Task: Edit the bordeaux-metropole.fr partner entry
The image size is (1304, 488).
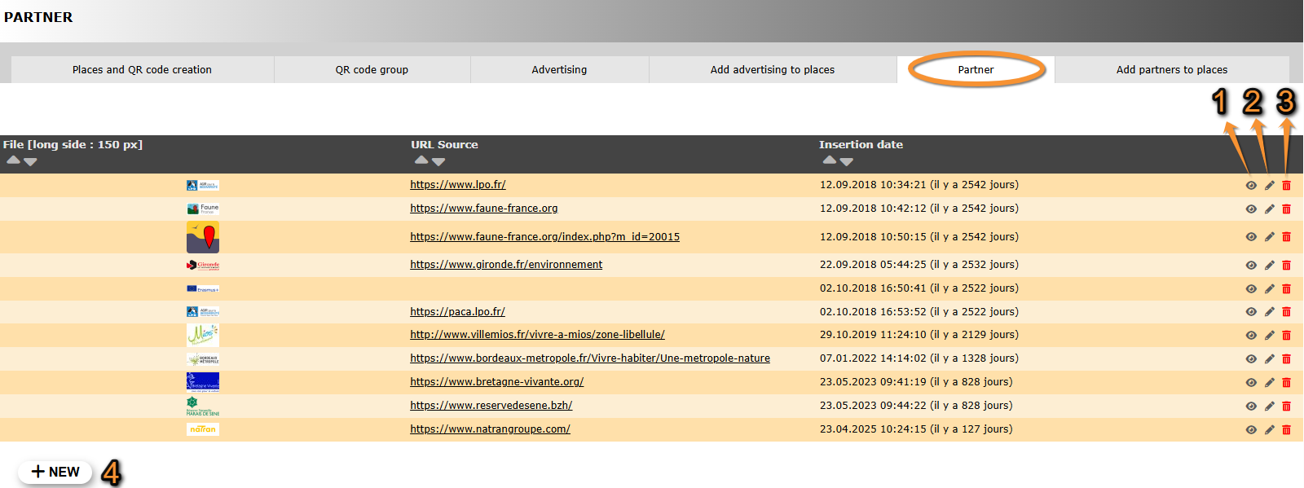Action: tap(1269, 359)
